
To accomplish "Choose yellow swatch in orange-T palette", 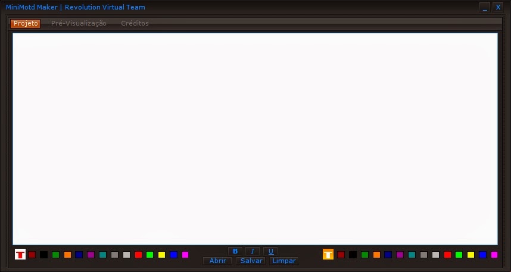I will (x=471, y=255).
